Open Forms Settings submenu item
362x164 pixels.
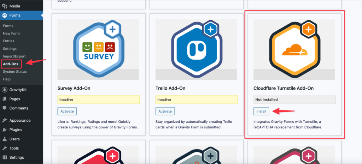[x=10, y=49]
